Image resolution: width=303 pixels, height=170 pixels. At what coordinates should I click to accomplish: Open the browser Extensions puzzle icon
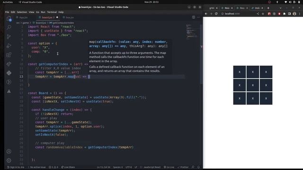click(284, 14)
